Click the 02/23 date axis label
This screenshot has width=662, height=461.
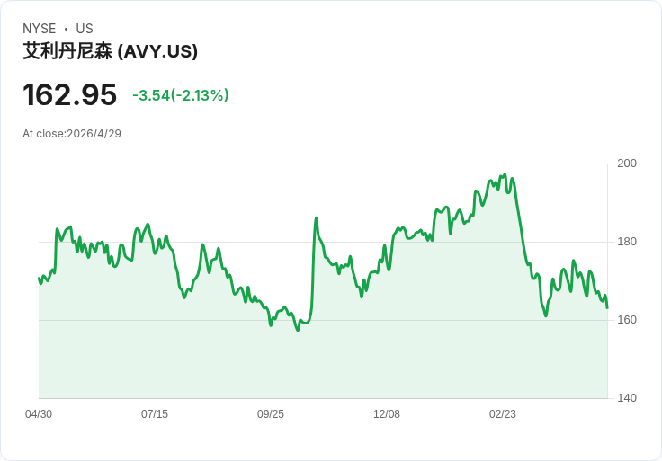point(503,414)
